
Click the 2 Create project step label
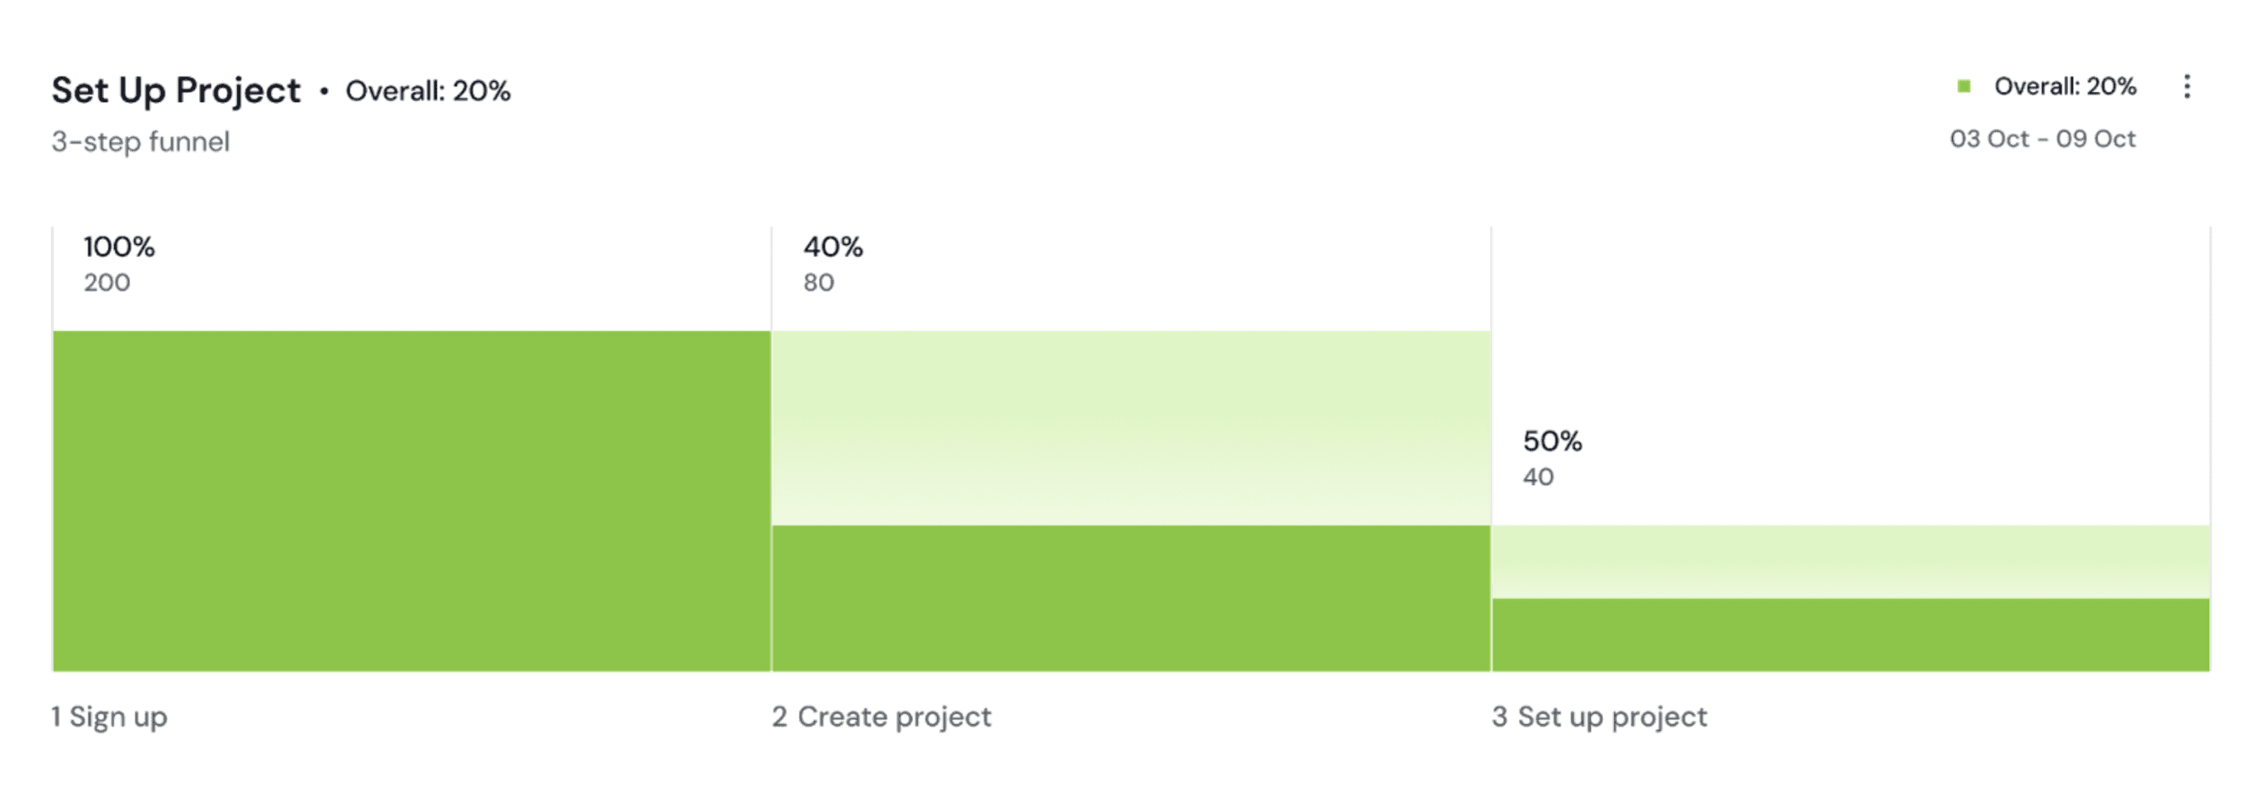(881, 717)
